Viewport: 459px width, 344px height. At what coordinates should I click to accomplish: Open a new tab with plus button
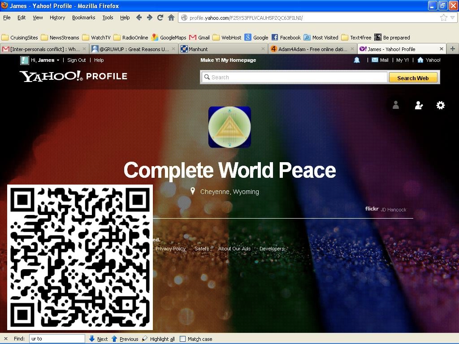(x=453, y=49)
